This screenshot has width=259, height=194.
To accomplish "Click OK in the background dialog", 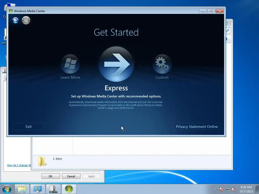I will click(x=51, y=176).
